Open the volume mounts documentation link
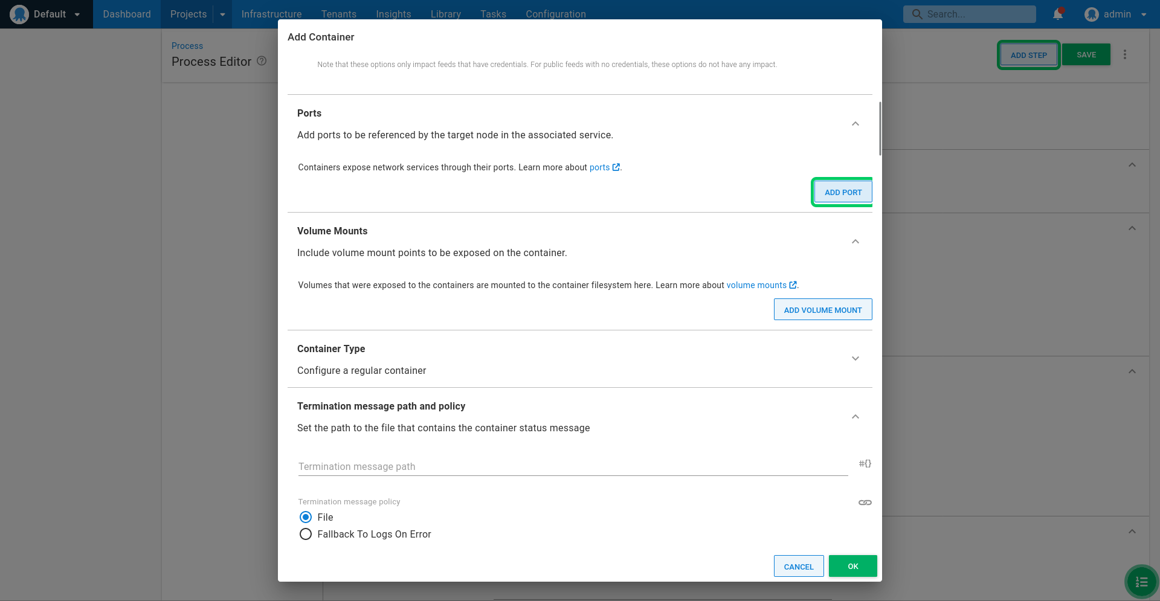 coord(756,285)
